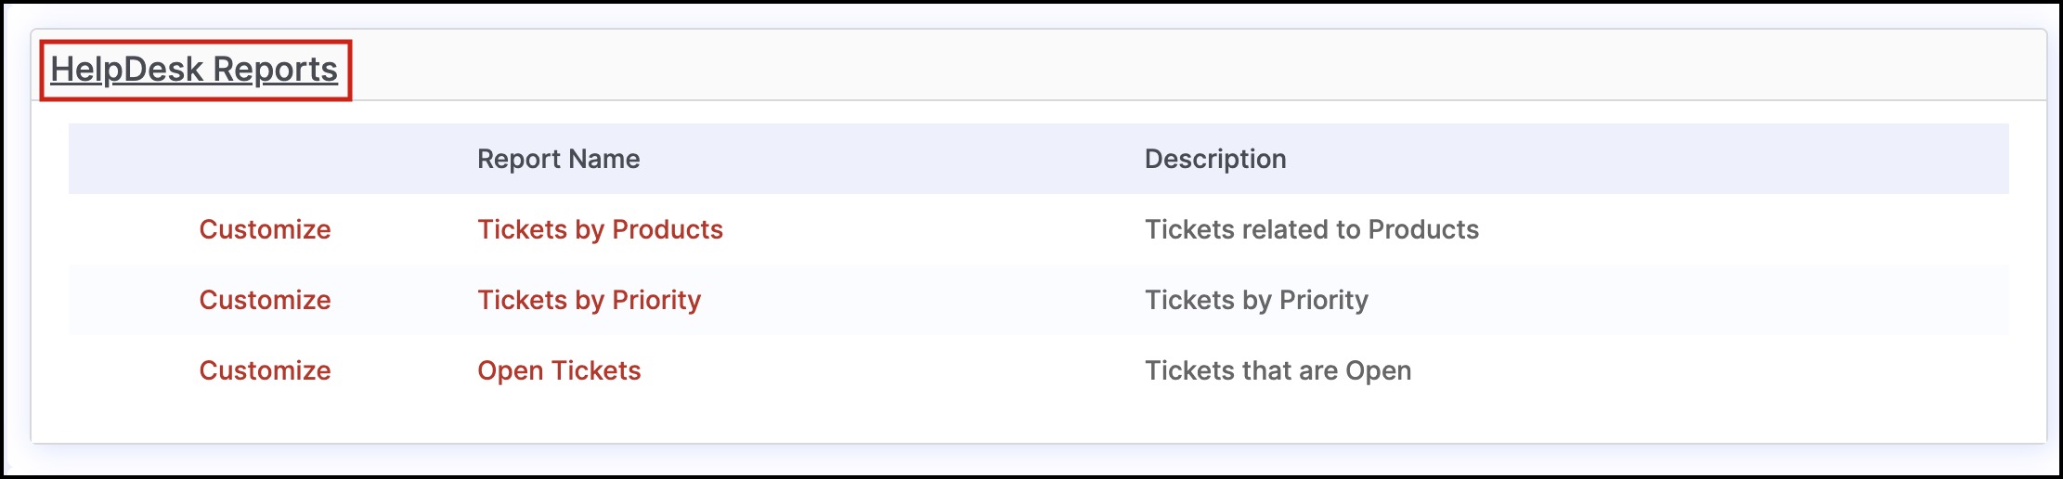Click the Report Name column header
This screenshot has width=2063, height=479.
point(558,159)
